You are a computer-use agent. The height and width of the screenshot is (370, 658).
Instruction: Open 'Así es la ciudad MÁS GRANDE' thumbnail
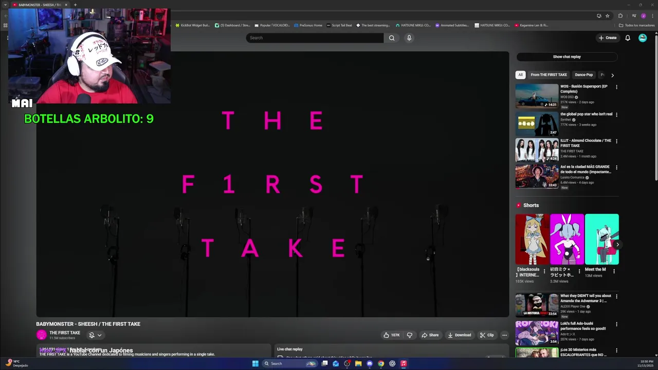pyautogui.click(x=537, y=176)
